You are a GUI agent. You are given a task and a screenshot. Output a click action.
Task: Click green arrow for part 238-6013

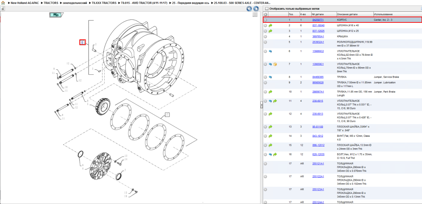coord(271,114)
